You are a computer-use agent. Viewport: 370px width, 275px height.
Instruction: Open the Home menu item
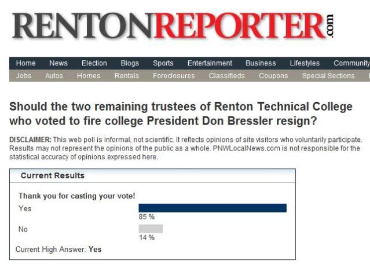tap(26, 64)
